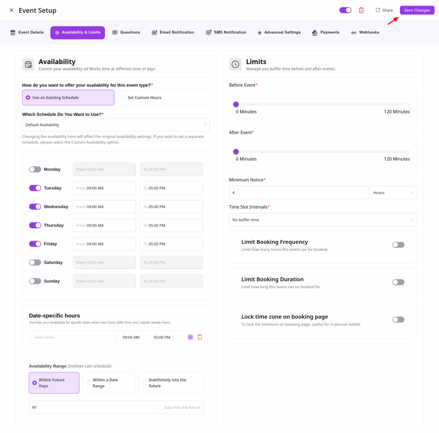Enable Lock time zone on booking page
The height and width of the screenshot is (433, 439).
tap(398, 320)
